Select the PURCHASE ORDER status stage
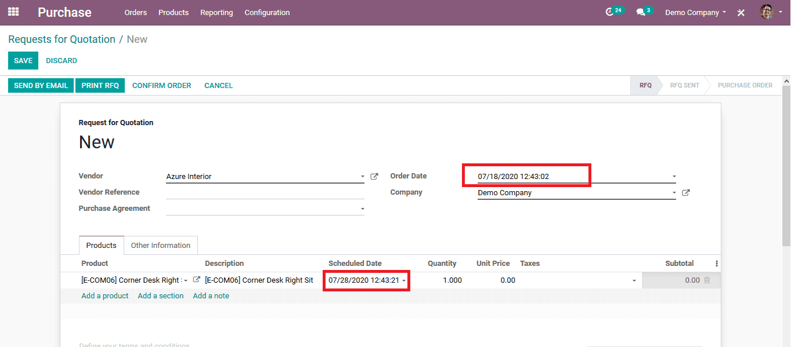 click(745, 85)
